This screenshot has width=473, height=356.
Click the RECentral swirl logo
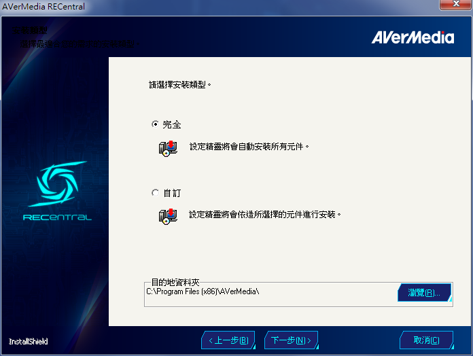click(57, 184)
